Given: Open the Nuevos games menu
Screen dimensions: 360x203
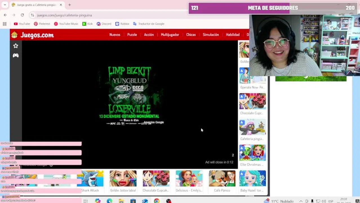Looking at the screenshot, I should [x=115, y=35].
